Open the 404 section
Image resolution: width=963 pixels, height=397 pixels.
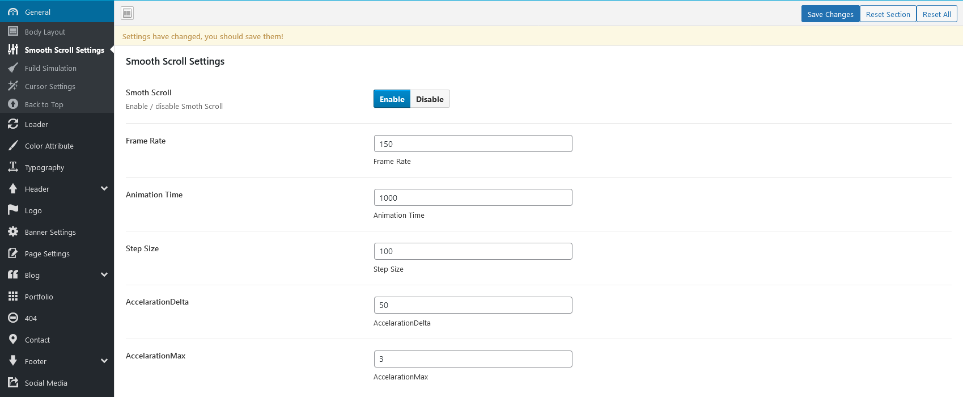click(x=57, y=318)
